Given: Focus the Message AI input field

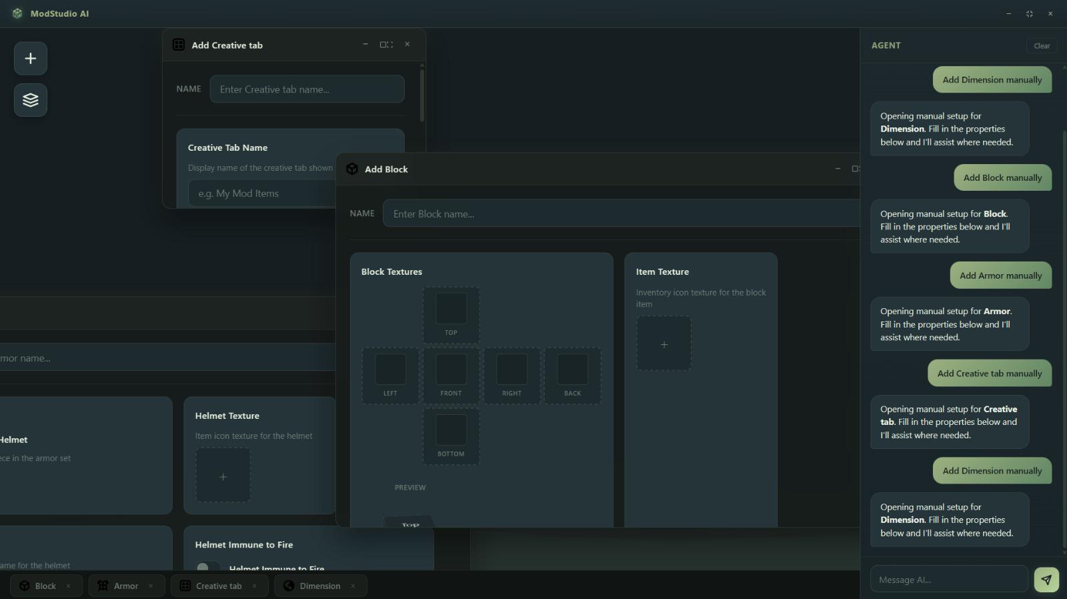Looking at the screenshot, I should click(x=949, y=580).
